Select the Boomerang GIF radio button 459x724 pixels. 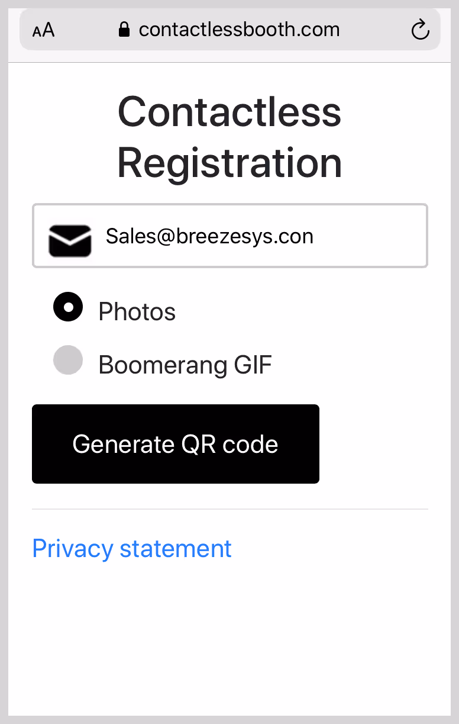[68, 360]
